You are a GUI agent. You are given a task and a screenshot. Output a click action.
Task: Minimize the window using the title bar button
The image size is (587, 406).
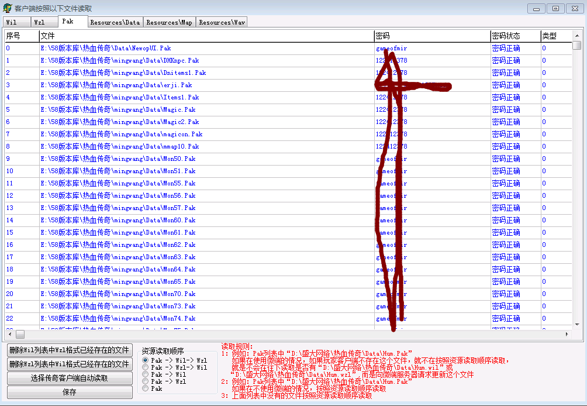537,8
